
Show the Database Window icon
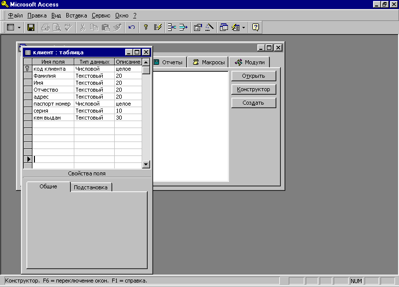pos(223,27)
